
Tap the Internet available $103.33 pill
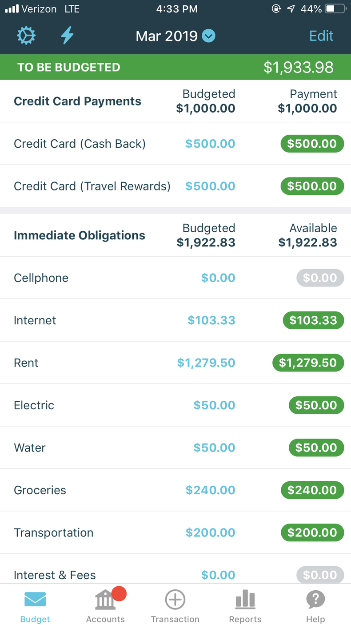[313, 320]
